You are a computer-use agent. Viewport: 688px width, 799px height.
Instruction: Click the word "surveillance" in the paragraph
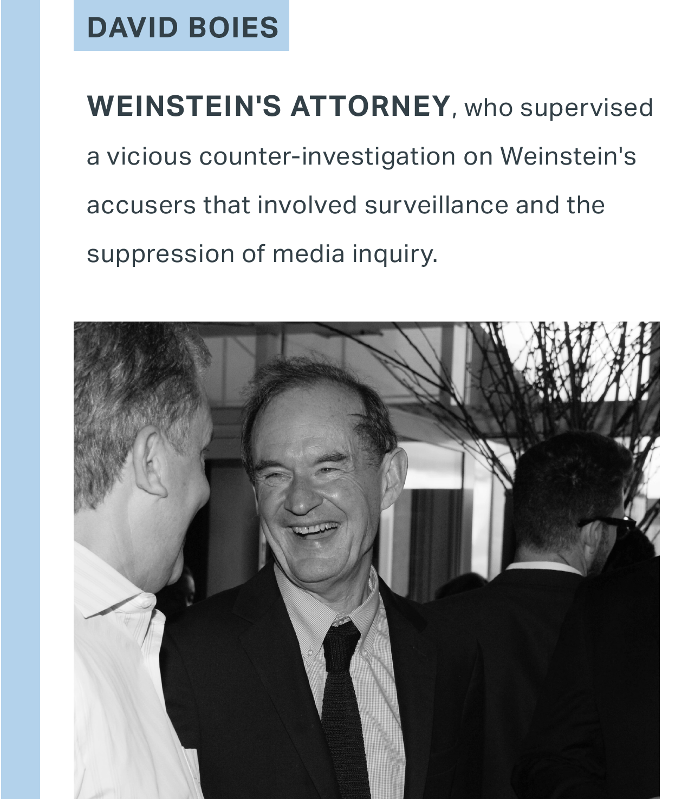[436, 205]
